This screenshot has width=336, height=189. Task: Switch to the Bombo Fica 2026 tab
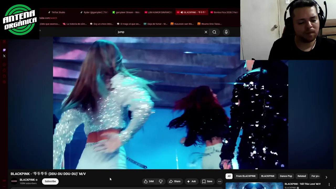pyautogui.click(x=224, y=12)
